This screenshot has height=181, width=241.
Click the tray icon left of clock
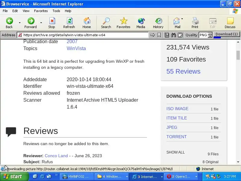tap(219, 176)
